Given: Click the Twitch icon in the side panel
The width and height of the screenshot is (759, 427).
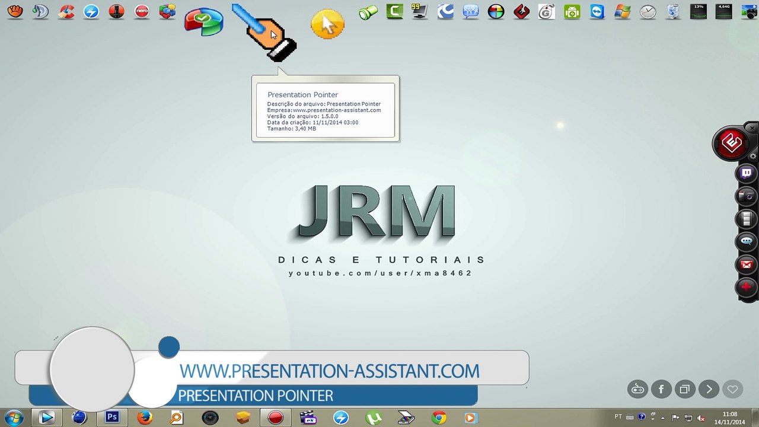Looking at the screenshot, I should coord(747,174).
